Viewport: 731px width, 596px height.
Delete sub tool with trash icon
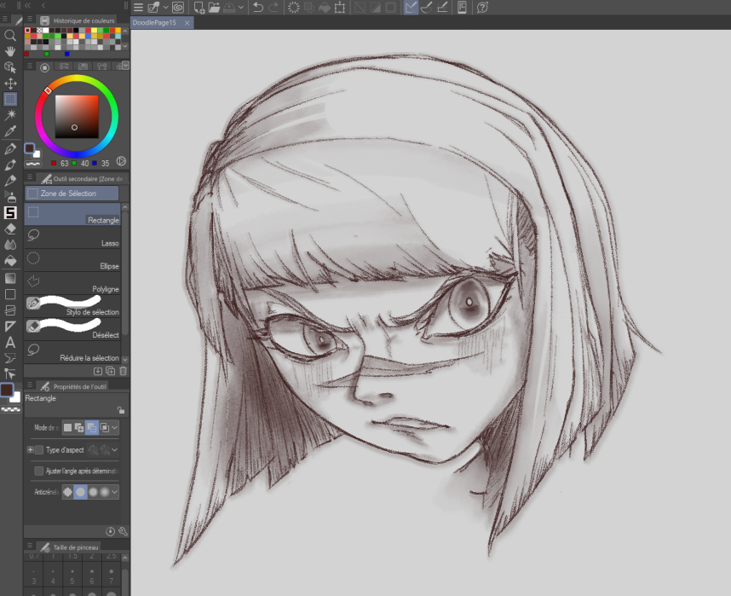coord(123,371)
